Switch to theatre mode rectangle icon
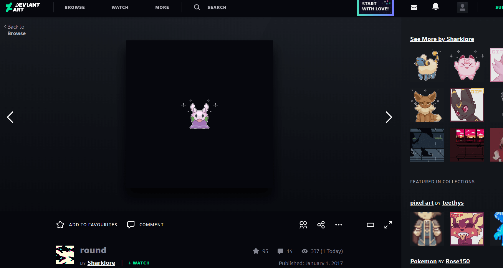The width and height of the screenshot is (503, 268). [370, 225]
